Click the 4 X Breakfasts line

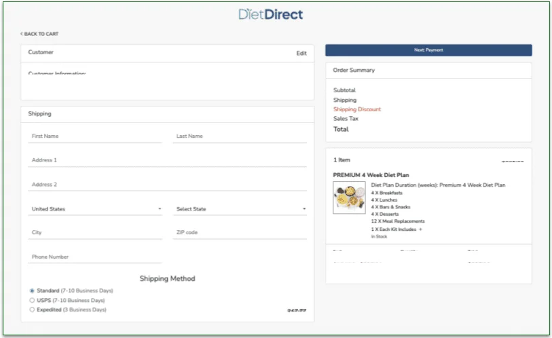click(386, 193)
